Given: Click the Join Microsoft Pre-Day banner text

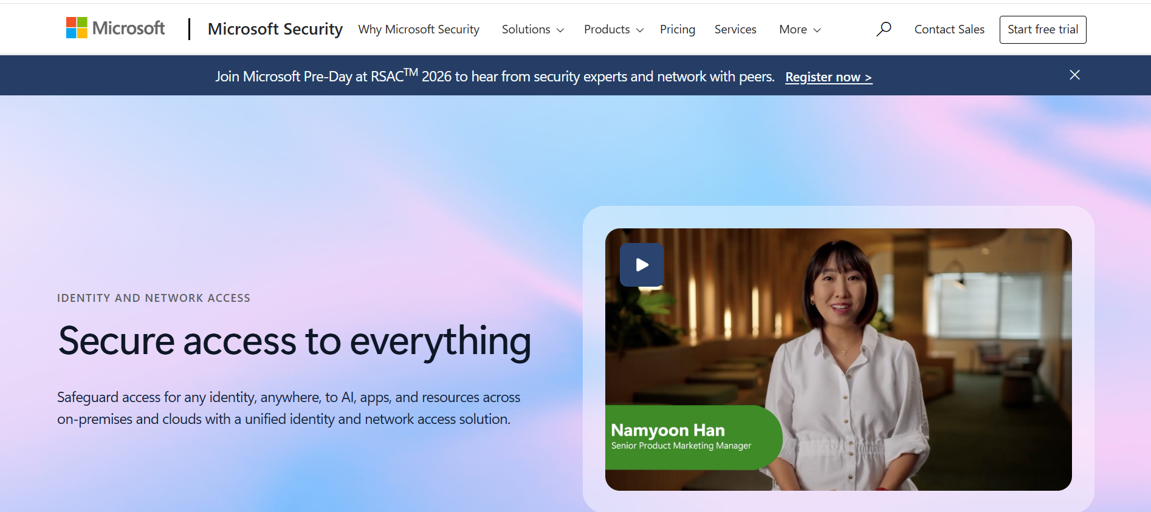Looking at the screenshot, I should [x=495, y=77].
